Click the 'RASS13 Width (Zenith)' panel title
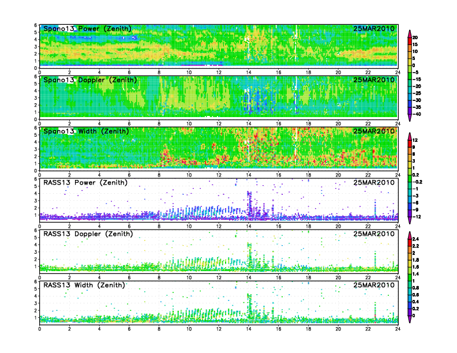This screenshot has height=353, width=457. click(x=84, y=285)
